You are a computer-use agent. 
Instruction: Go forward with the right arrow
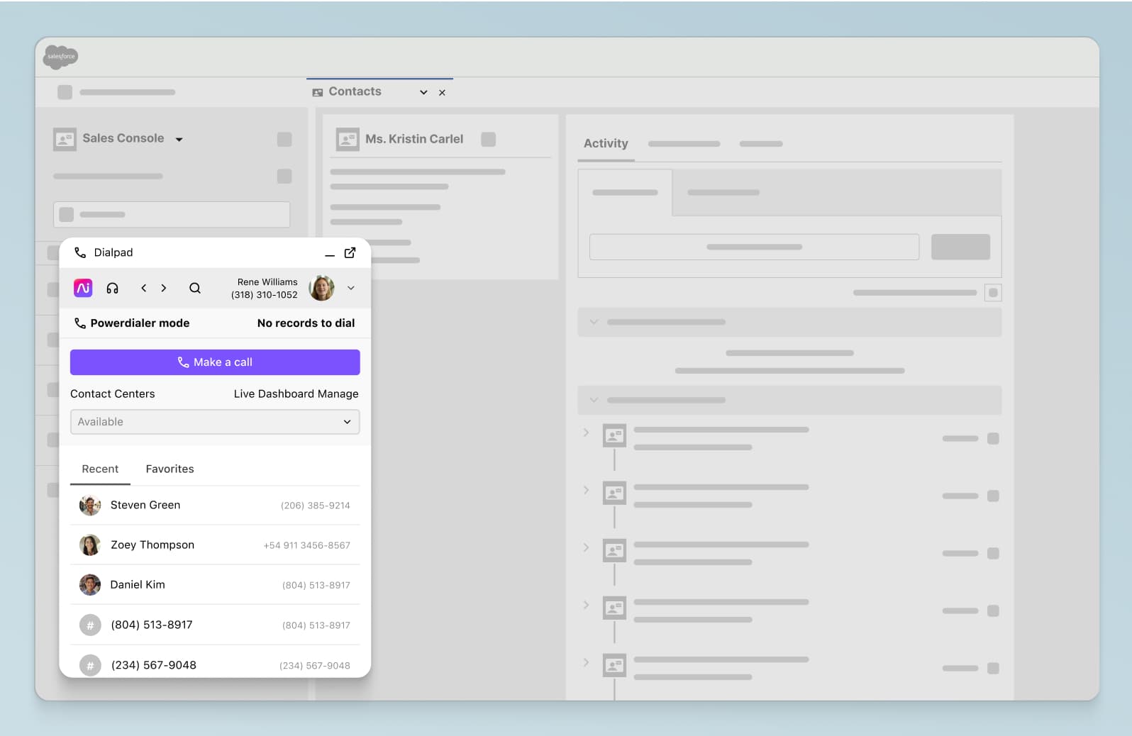click(164, 288)
